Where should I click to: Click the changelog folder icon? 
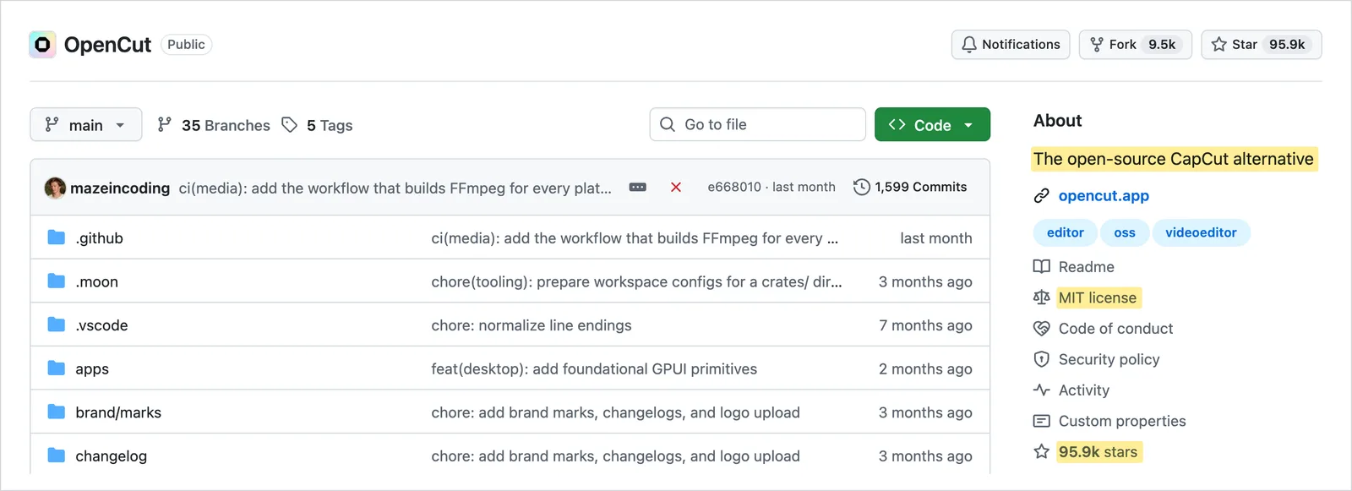[x=57, y=456]
